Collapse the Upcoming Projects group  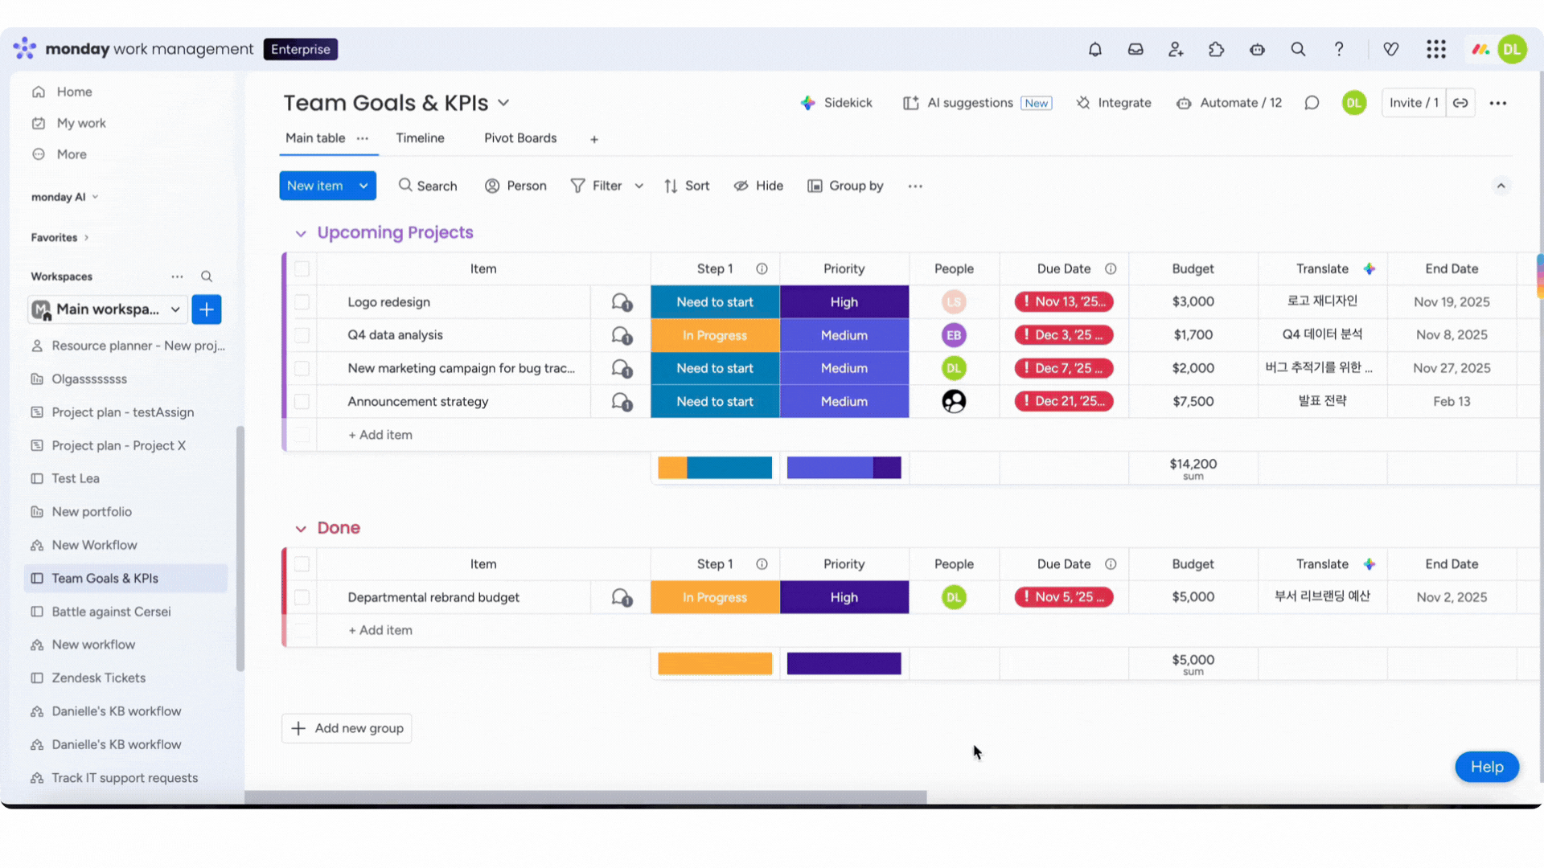click(301, 233)
